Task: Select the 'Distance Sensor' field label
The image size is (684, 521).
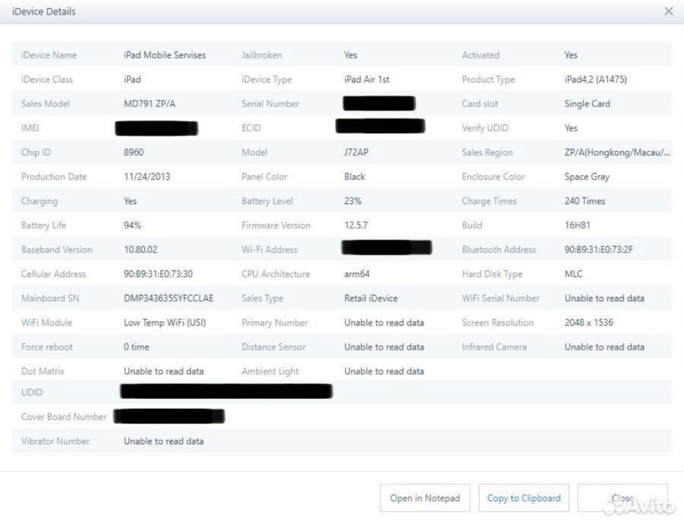Action: [x=273, y=347]
